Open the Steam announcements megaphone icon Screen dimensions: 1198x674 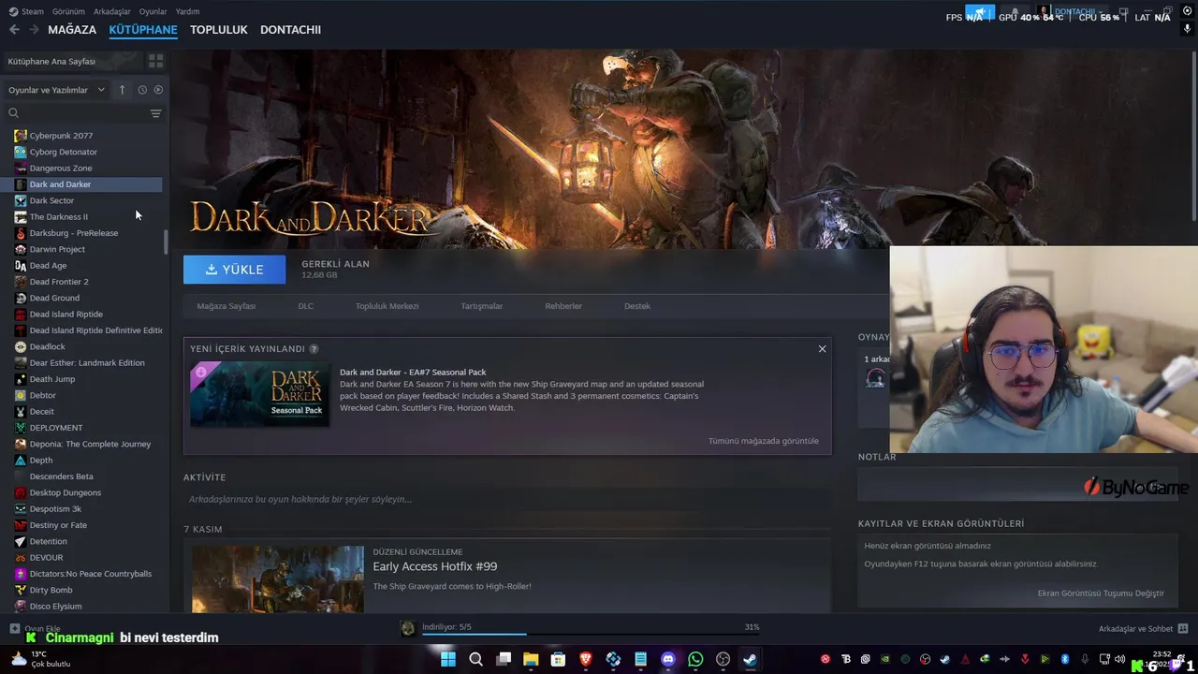click(x=980, y=12)
